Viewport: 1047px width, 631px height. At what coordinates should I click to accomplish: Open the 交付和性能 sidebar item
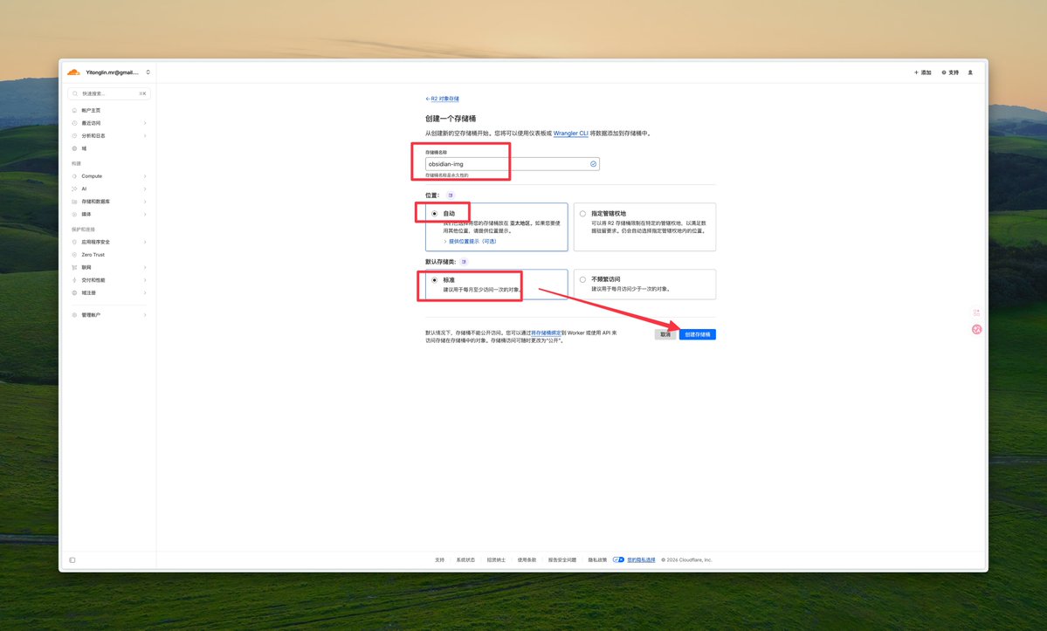click(93, 280)
